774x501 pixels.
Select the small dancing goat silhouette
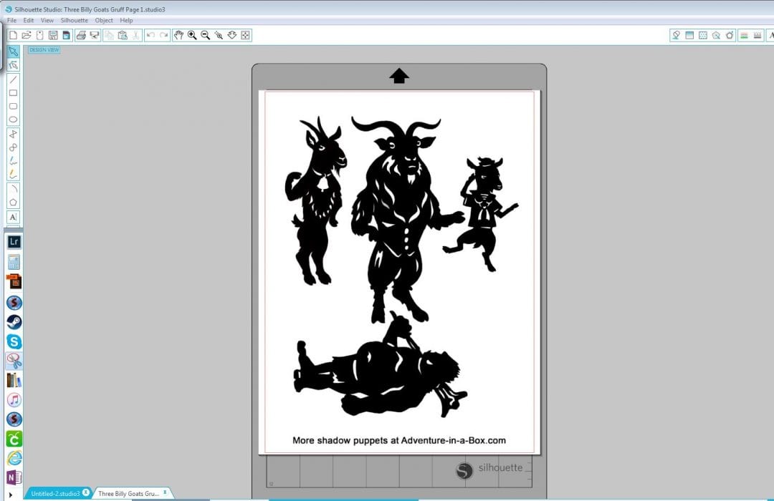[482, 215]
